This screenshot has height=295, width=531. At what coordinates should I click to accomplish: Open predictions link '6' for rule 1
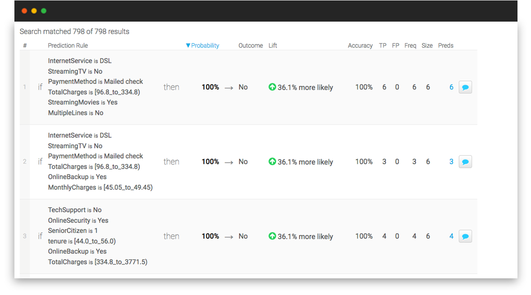click(451, 87)
